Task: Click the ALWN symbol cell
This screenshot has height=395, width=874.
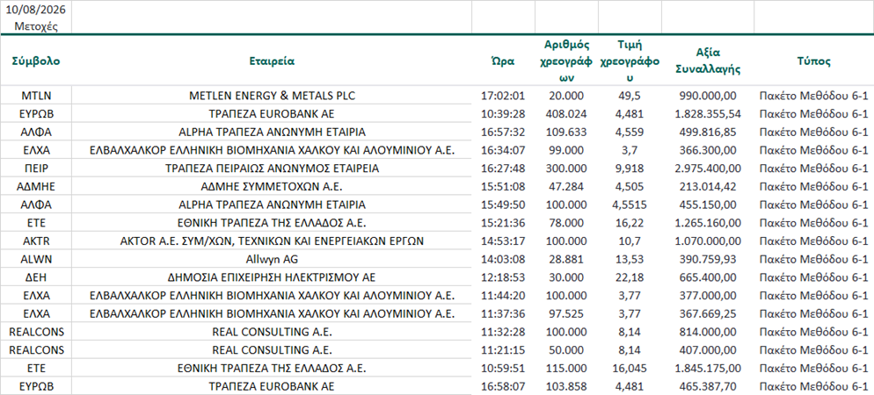Action: (36, 259)
